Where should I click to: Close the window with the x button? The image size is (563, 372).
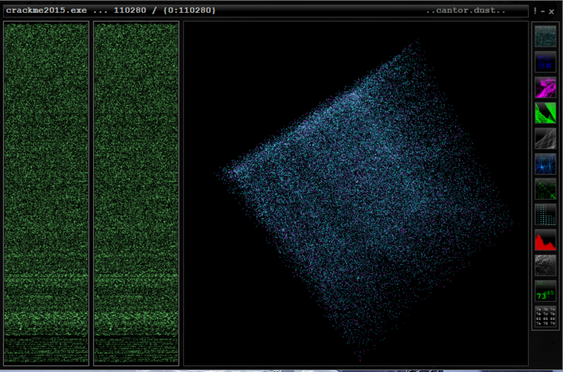tap(551, 11)
